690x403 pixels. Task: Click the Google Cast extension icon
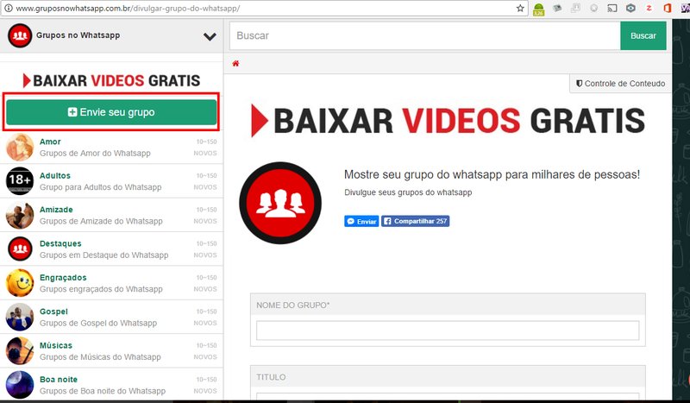click(612, 9)
